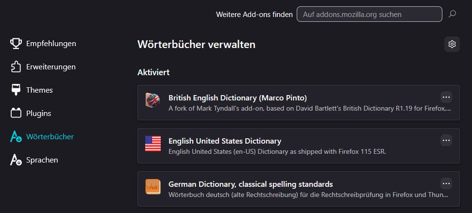Open the Erweiterungen category
Image resolution: width=472 pixels, height=213 pixels.
tap(51, 67)
